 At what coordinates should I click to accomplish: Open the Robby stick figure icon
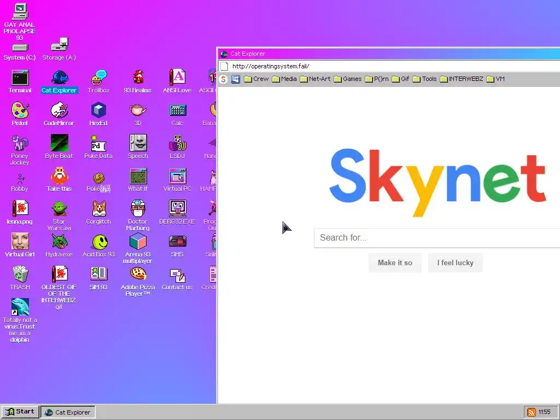[20, 183]
